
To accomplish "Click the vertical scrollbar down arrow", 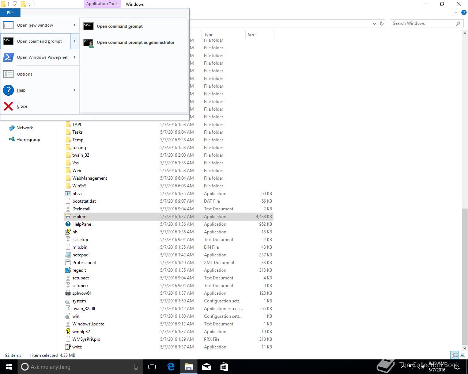I will (x=465, y=348).
